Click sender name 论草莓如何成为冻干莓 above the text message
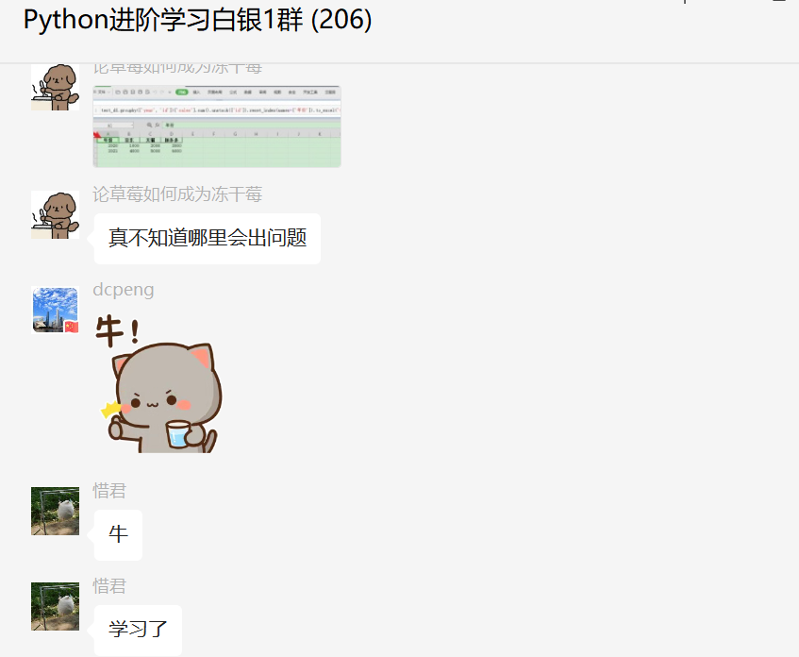This screenshot has width=799, height=657. coord(177,194)
